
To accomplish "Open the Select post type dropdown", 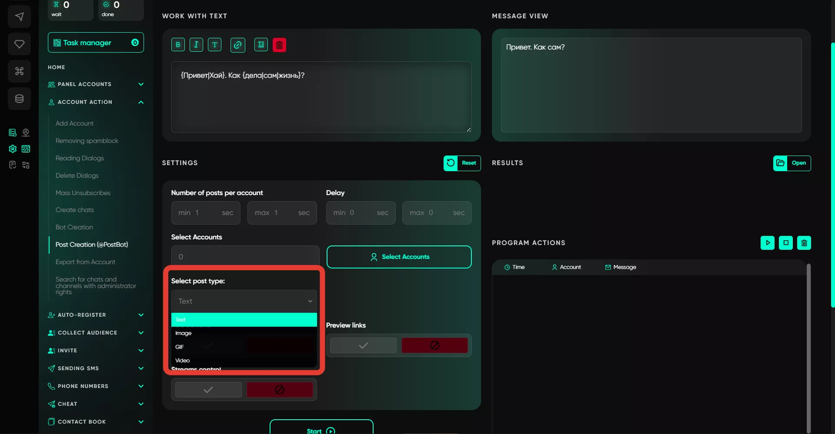I will point(244,301).
